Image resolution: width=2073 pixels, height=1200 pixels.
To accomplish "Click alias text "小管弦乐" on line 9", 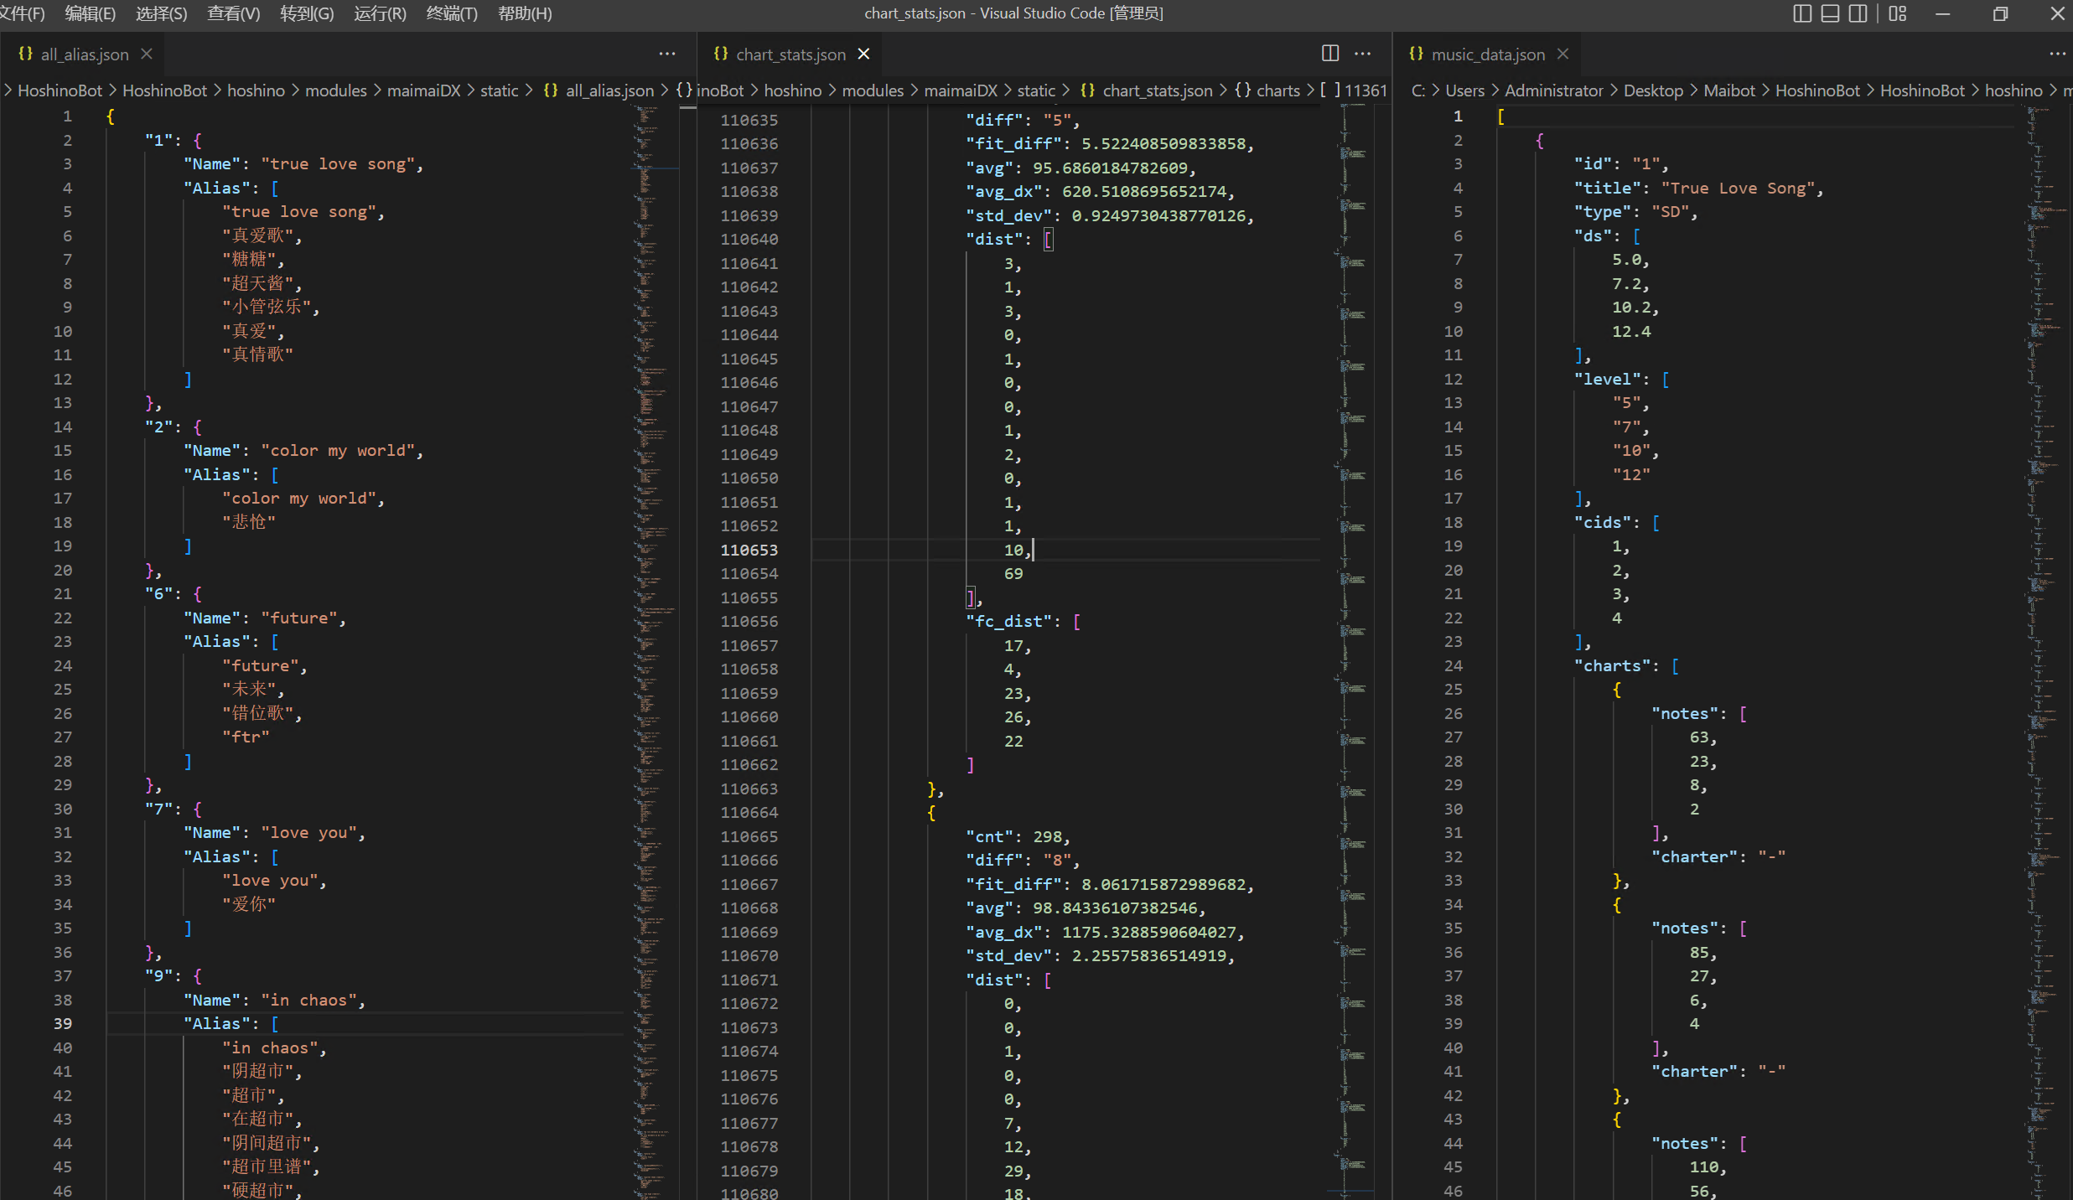I will coord(267,308).
